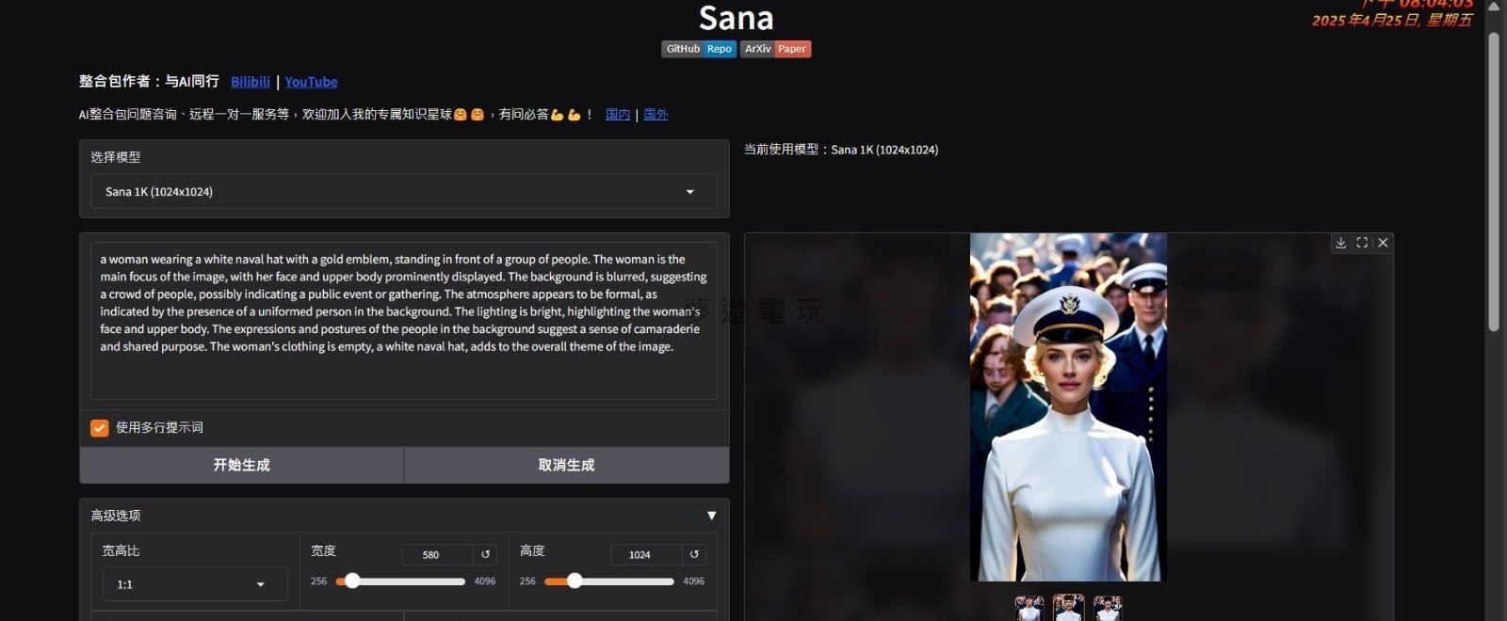Close the image preview with the X icon
The image size is (1507, 621).
(x=1383, y=243)
